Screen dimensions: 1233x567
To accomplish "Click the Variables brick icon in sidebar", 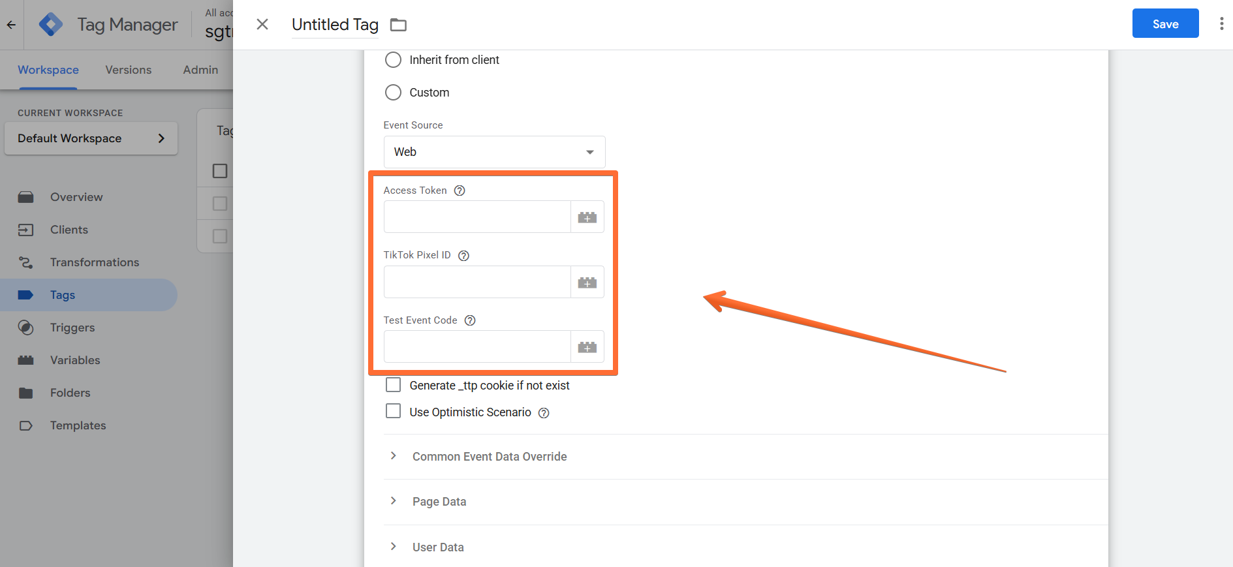I will pos(25,360).
